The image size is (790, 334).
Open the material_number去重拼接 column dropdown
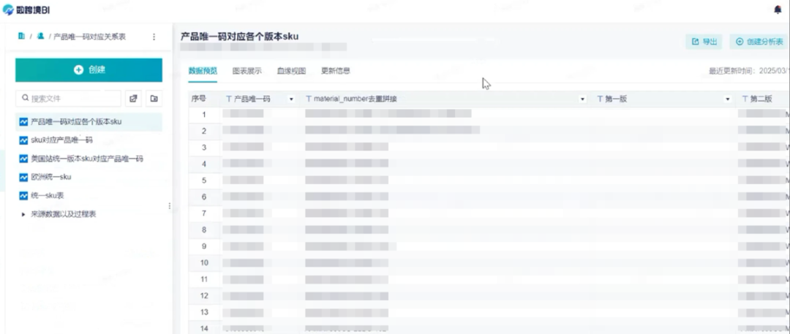click(x=582, y=99)
